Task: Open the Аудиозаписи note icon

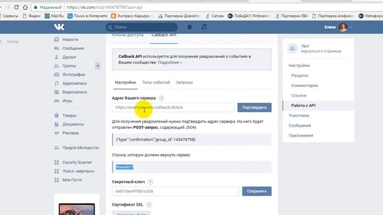Action: 56,84
